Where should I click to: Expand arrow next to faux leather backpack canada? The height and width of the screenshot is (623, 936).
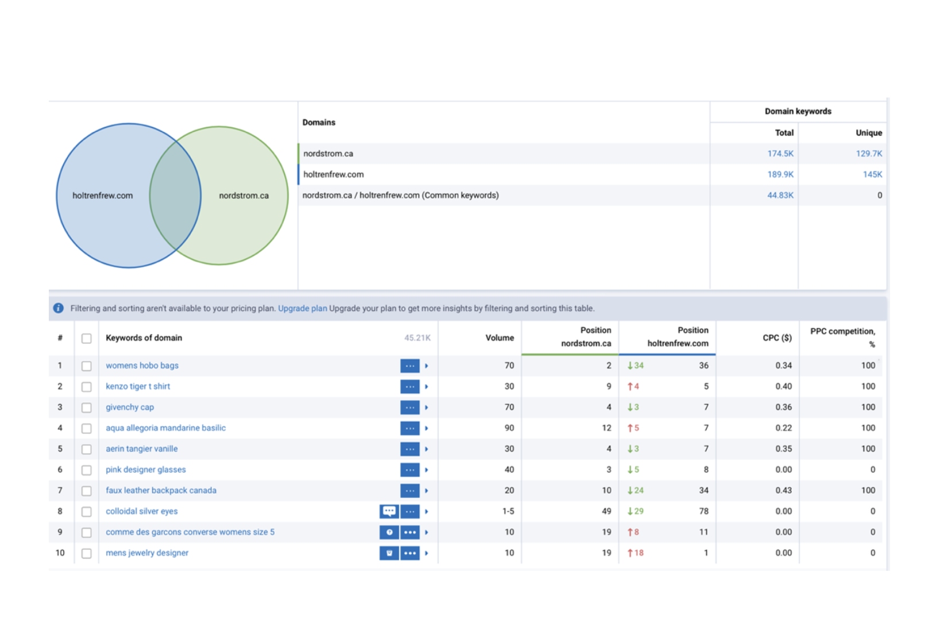[x=427, y=490]
